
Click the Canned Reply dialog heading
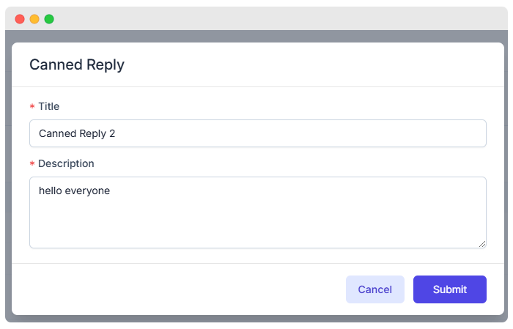click(77, 64)
